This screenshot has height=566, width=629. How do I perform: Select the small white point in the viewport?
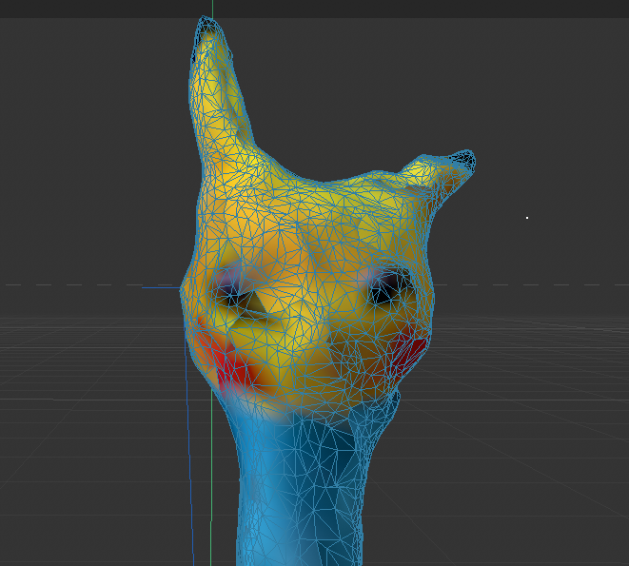tap(527, 218)
